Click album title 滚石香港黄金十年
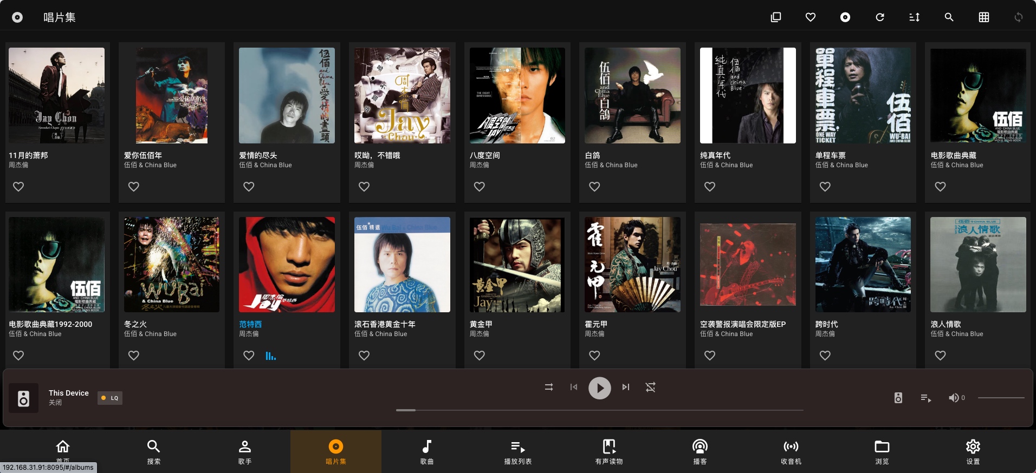The image size is (1036, 473). pyautogui.click(x=385, y=324)
